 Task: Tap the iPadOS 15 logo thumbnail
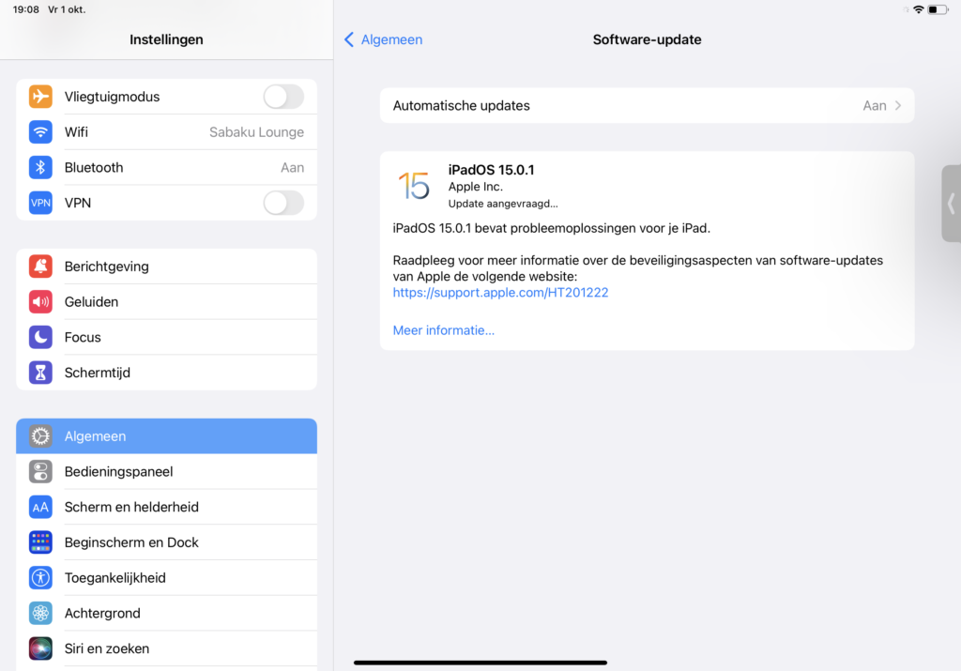(x=414, y=185)
